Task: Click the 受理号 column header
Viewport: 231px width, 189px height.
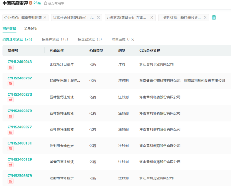Action: click(x=13, y=51)
